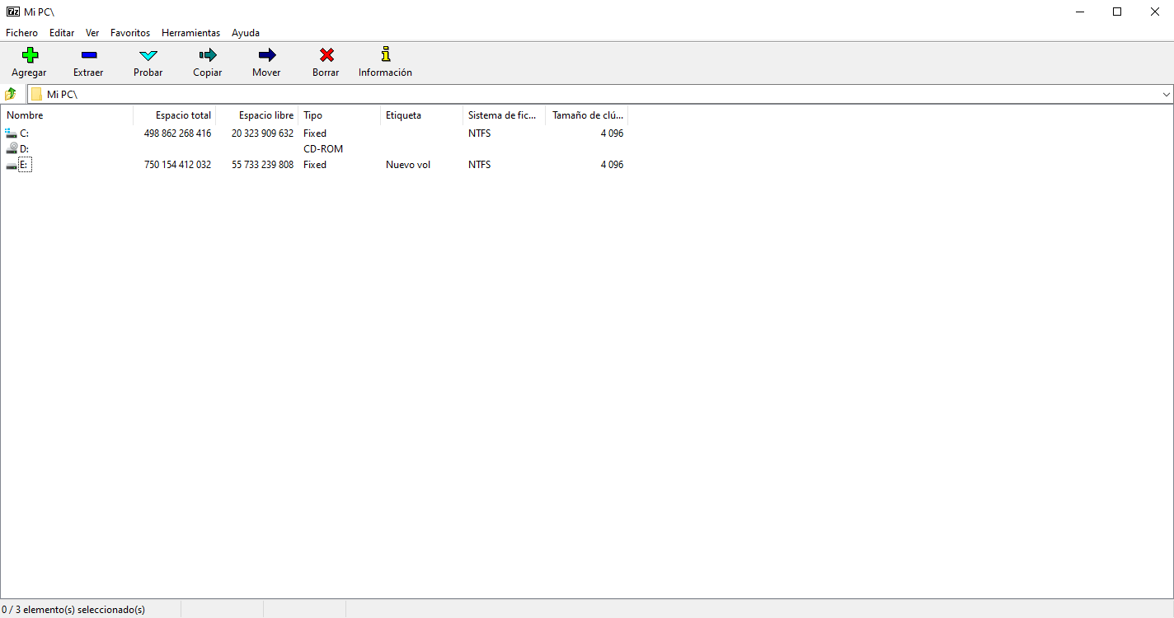Click the Fixed type of drive C:

tap(315, 133)
